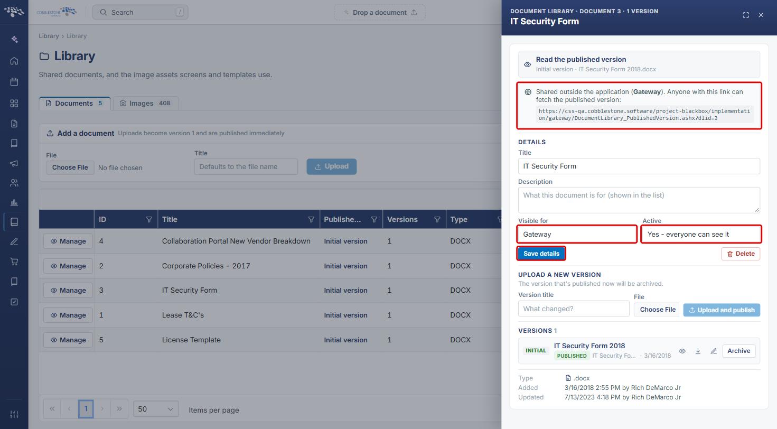Filter the Versions column
This screenshot has height=429, width=777.
437,220
